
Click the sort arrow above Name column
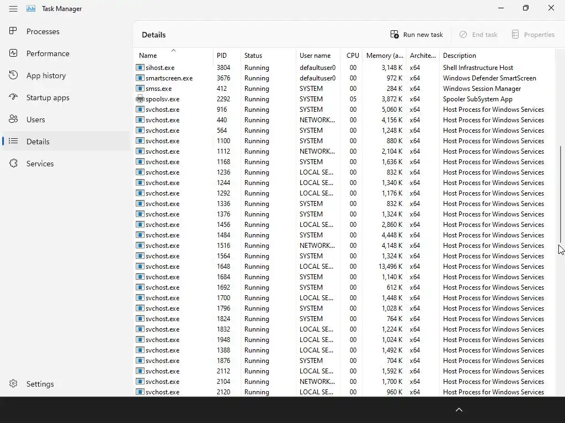pos(173,50)
